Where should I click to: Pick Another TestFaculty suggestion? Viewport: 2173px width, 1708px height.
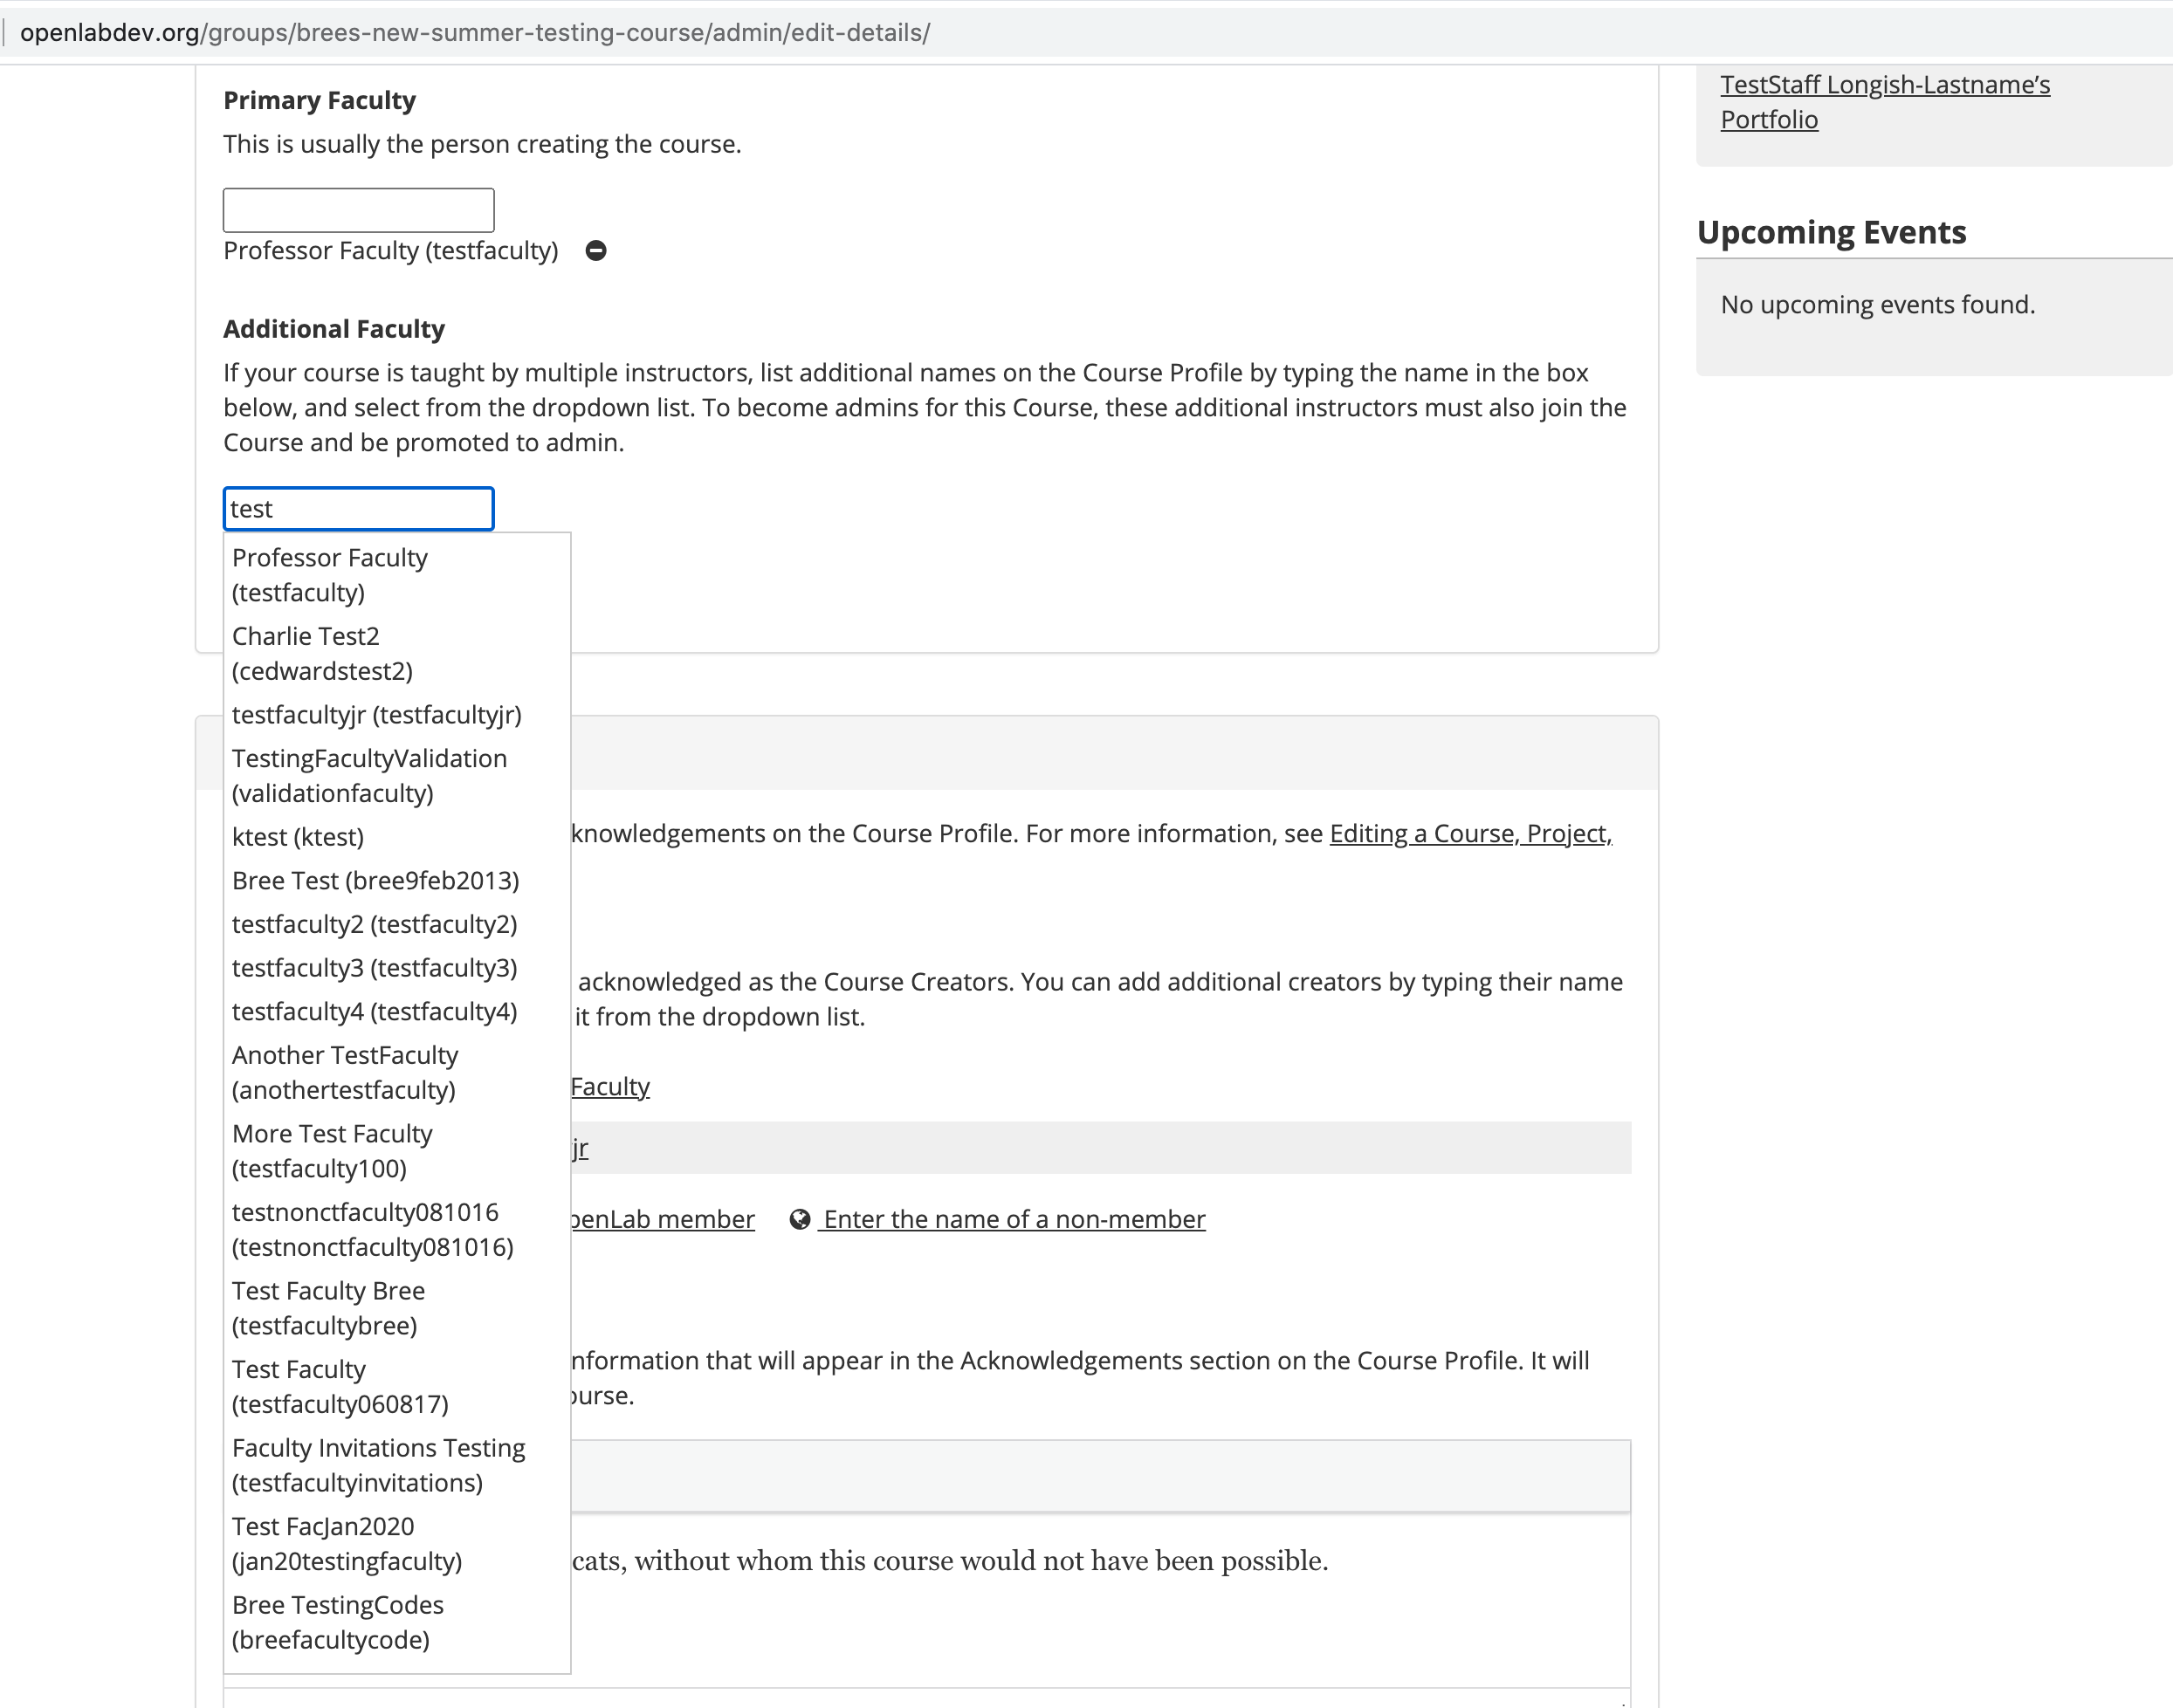[x=344, y=1072]
